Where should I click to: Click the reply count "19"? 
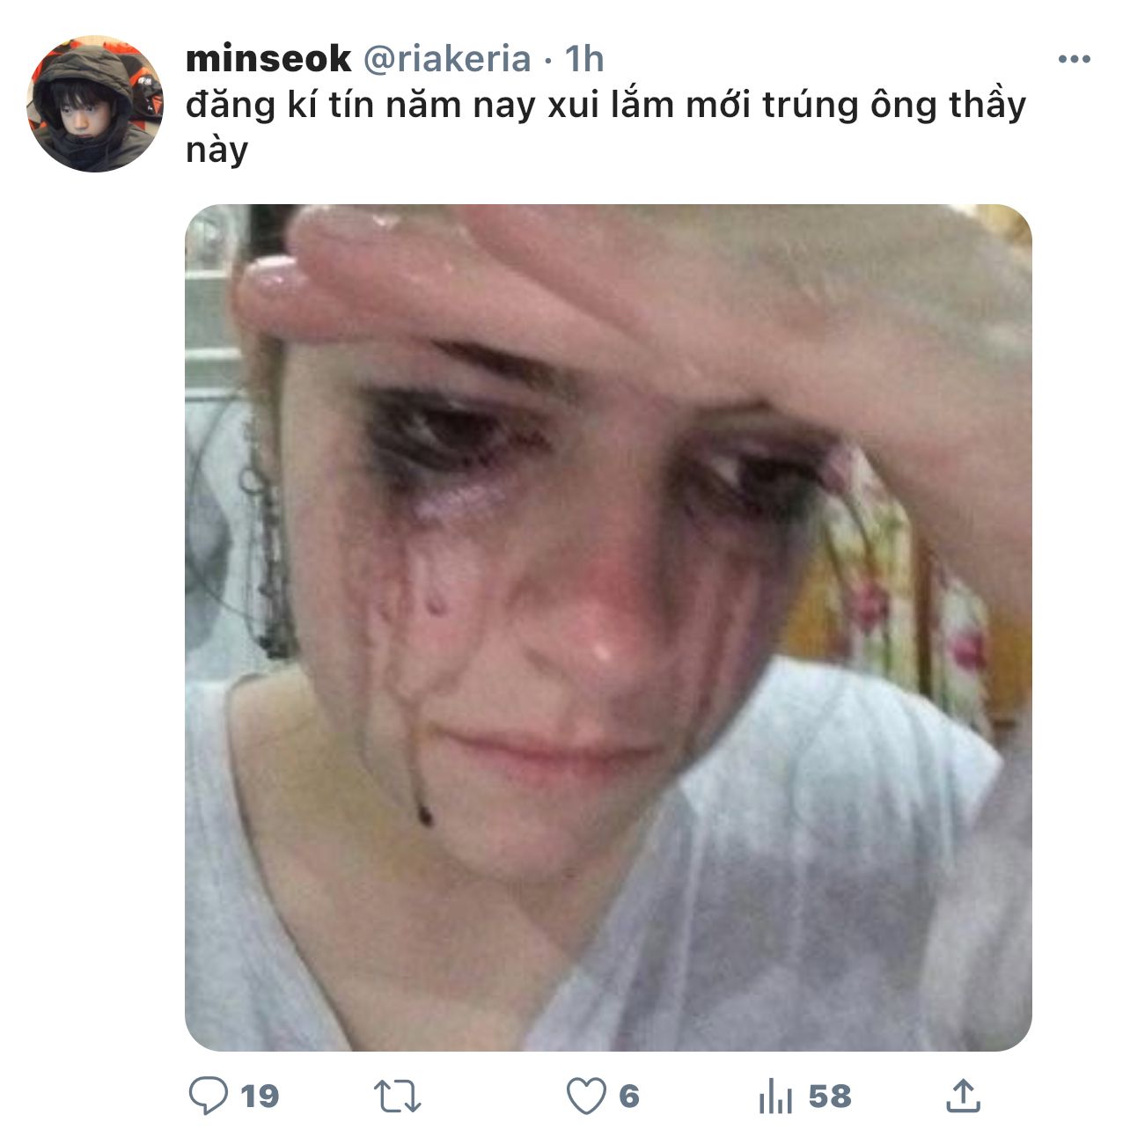[260, 1097]
